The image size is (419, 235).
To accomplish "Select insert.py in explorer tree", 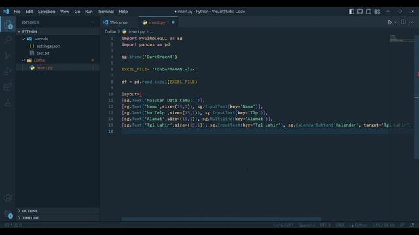I will click(45, 67).
